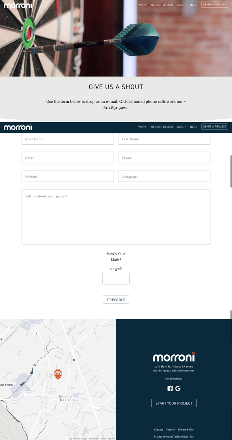Click the Google logo on the map

(x=6, y=438)
